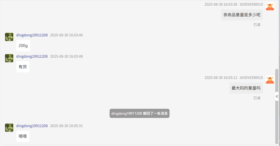Click 已读 status under 最大码的重量吗
Viewport: 280px width, 146px height.
(x=257, y=98)
